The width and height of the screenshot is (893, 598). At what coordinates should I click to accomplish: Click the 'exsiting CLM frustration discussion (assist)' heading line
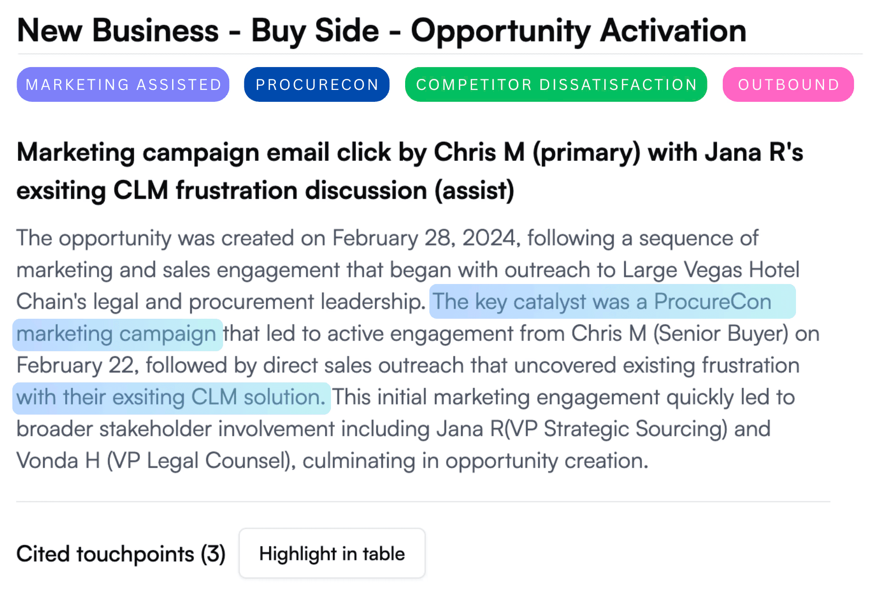[x=265, y=191]
